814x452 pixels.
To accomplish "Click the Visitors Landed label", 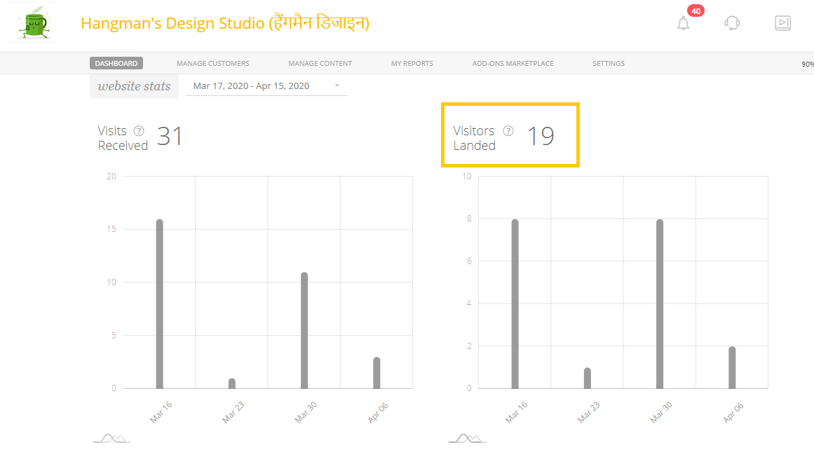I will pos(474,138).
